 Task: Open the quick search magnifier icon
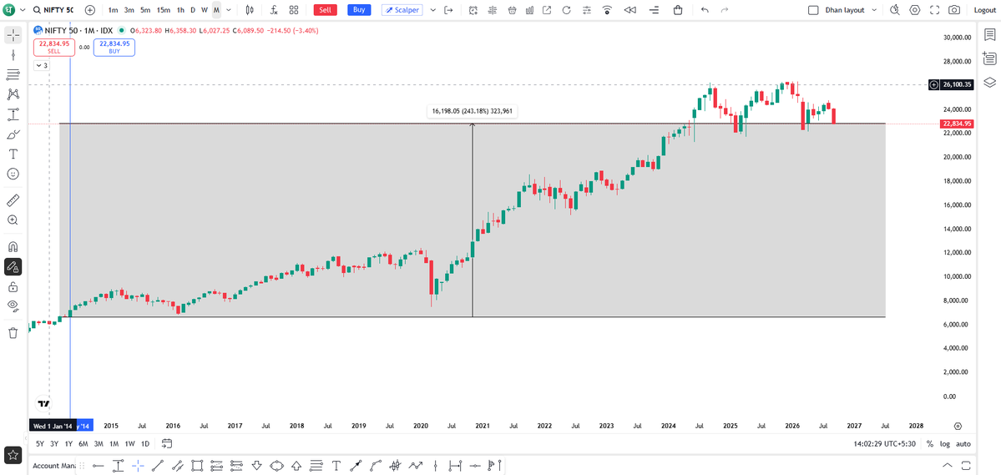coord(895,10)
